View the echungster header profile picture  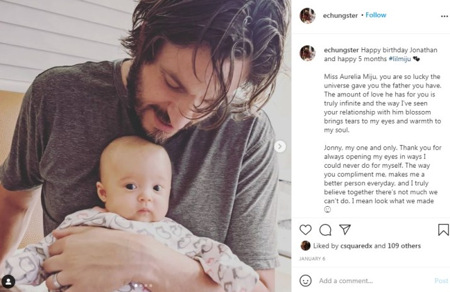pyautogui.click(x=308, y=16)
